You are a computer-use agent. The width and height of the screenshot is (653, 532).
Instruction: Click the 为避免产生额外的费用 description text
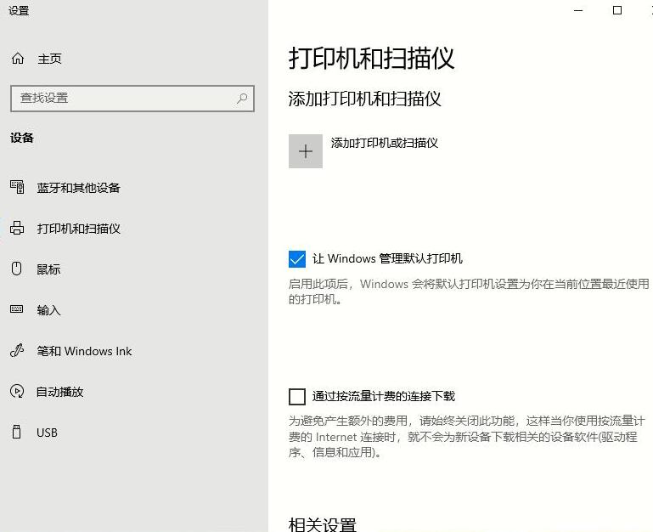pyautogui.click(x=467, y=437)
